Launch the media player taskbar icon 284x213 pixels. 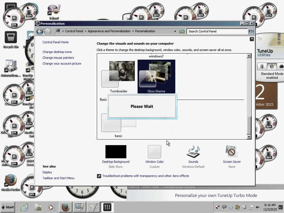point(51,207)
